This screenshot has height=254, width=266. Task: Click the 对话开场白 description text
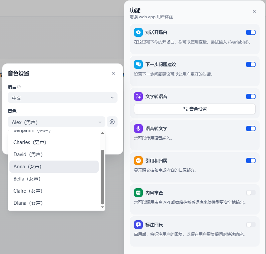click(193, 42)
